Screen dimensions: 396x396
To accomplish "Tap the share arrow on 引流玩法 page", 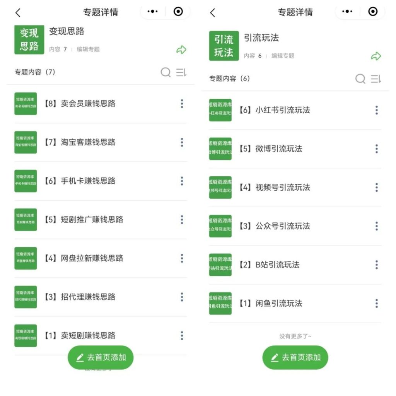I will [376, 56].
